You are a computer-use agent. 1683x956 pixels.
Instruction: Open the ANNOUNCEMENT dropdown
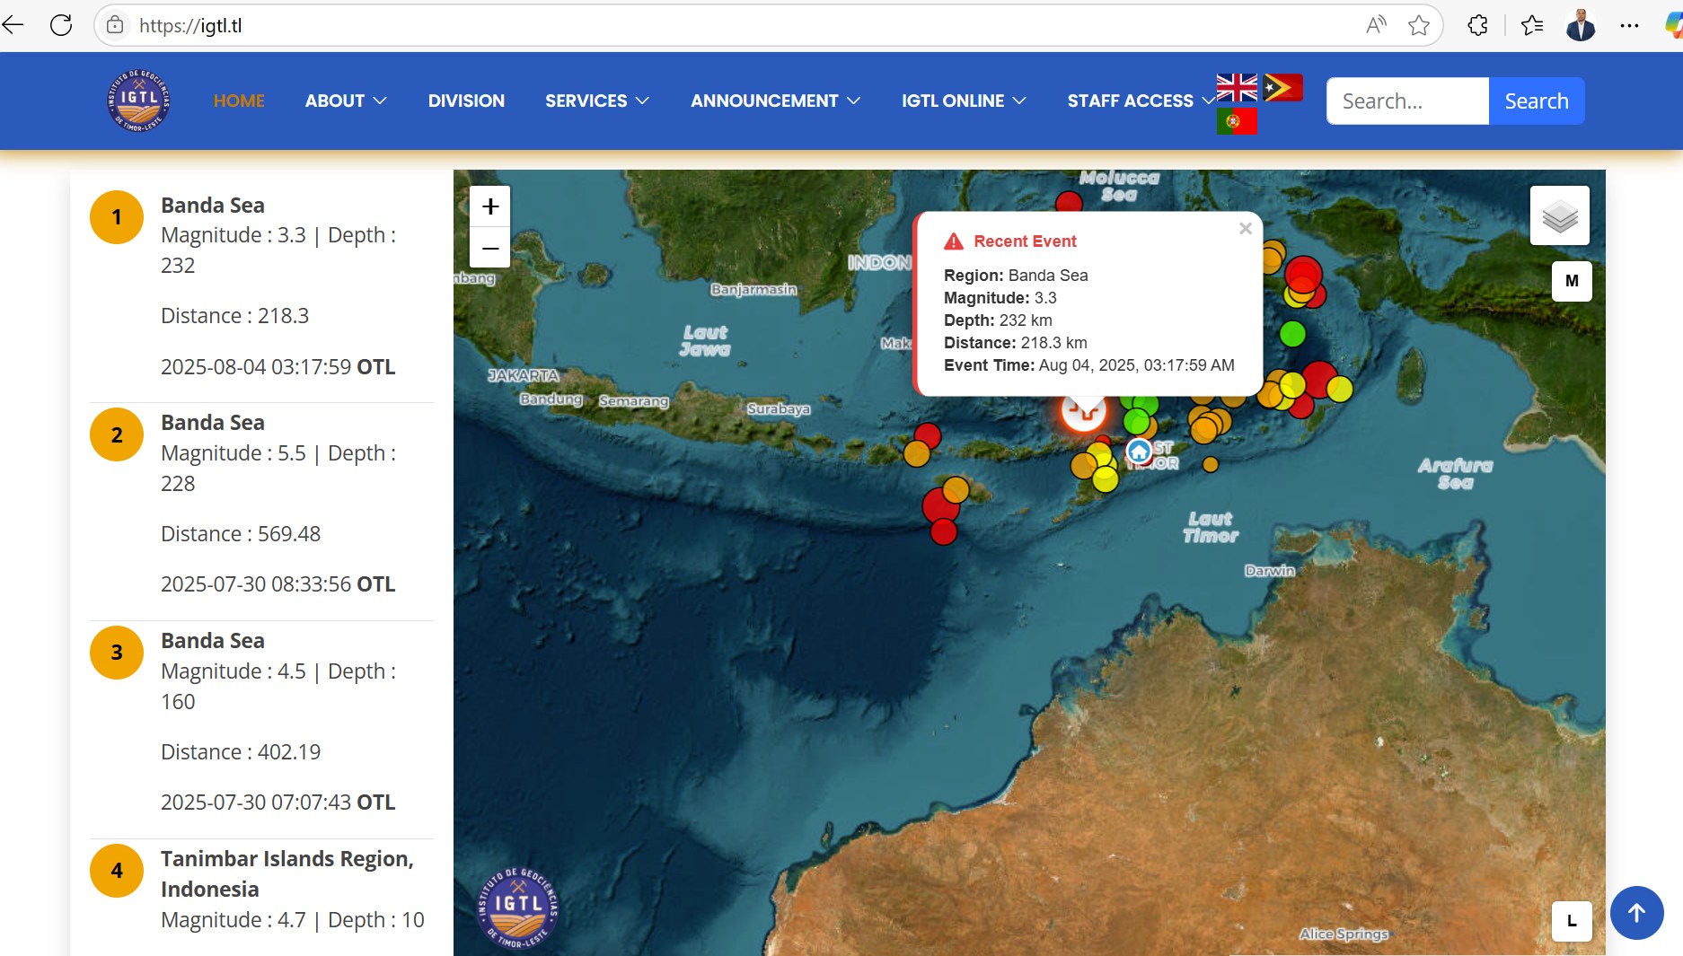tap(775, 101)
